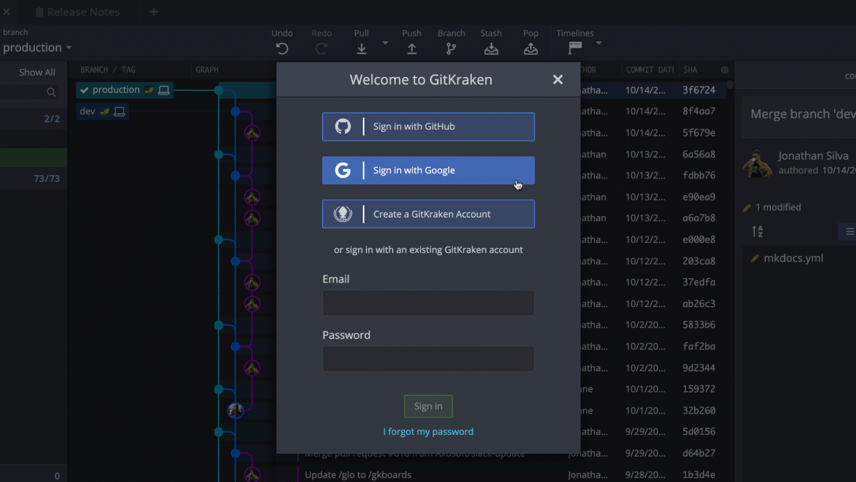Switch to the Release Notes tab
Image resolution: width=856 pixels, height=482 pixels.
point(78,12)
